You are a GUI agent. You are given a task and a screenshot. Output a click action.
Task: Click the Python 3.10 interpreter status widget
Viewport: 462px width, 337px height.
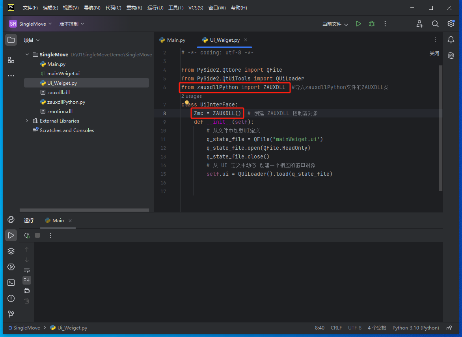coord(415,328)
